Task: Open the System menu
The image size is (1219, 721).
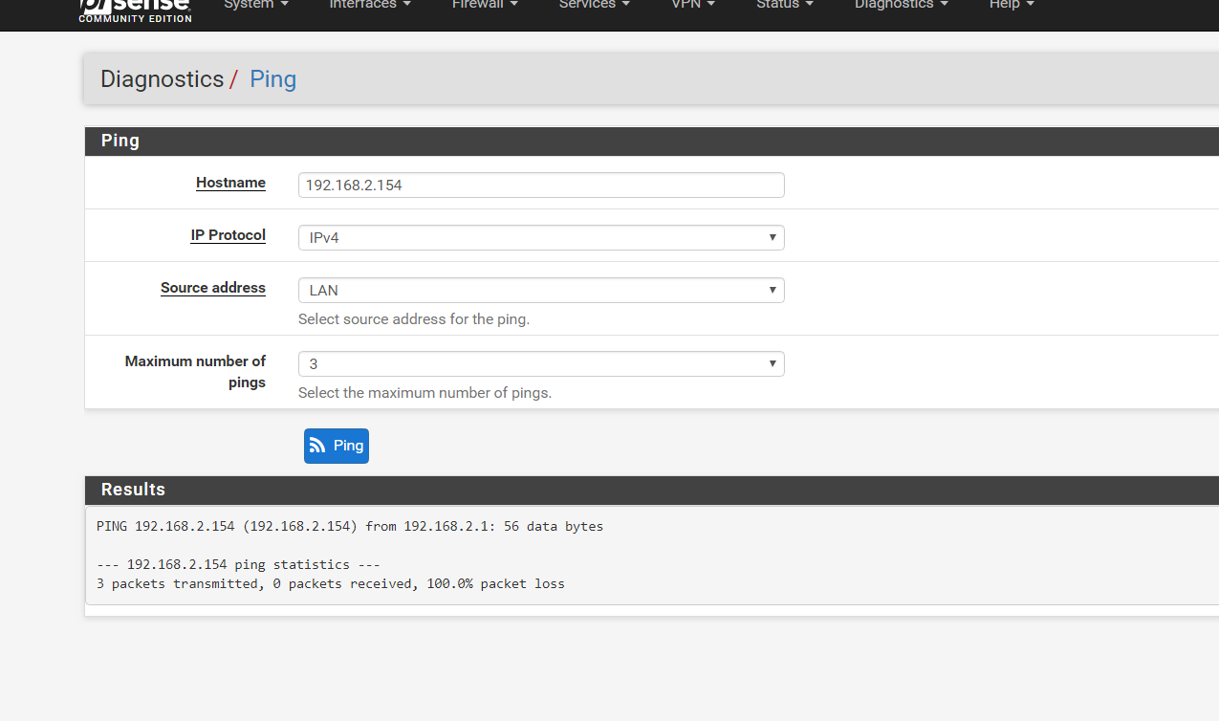Action: (255, 5)
